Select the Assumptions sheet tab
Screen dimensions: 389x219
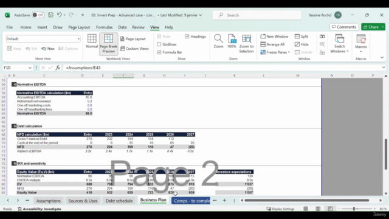[49, 201]
